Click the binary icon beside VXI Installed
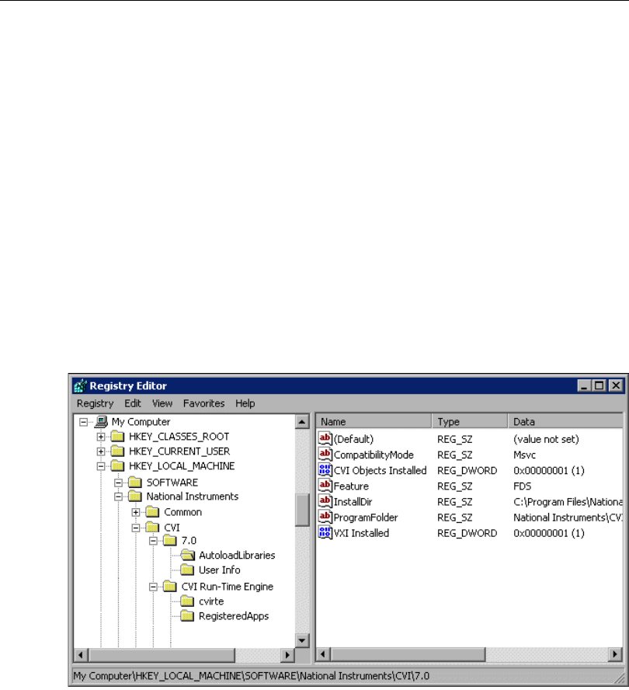629x690 pixels. pos(325,532)
